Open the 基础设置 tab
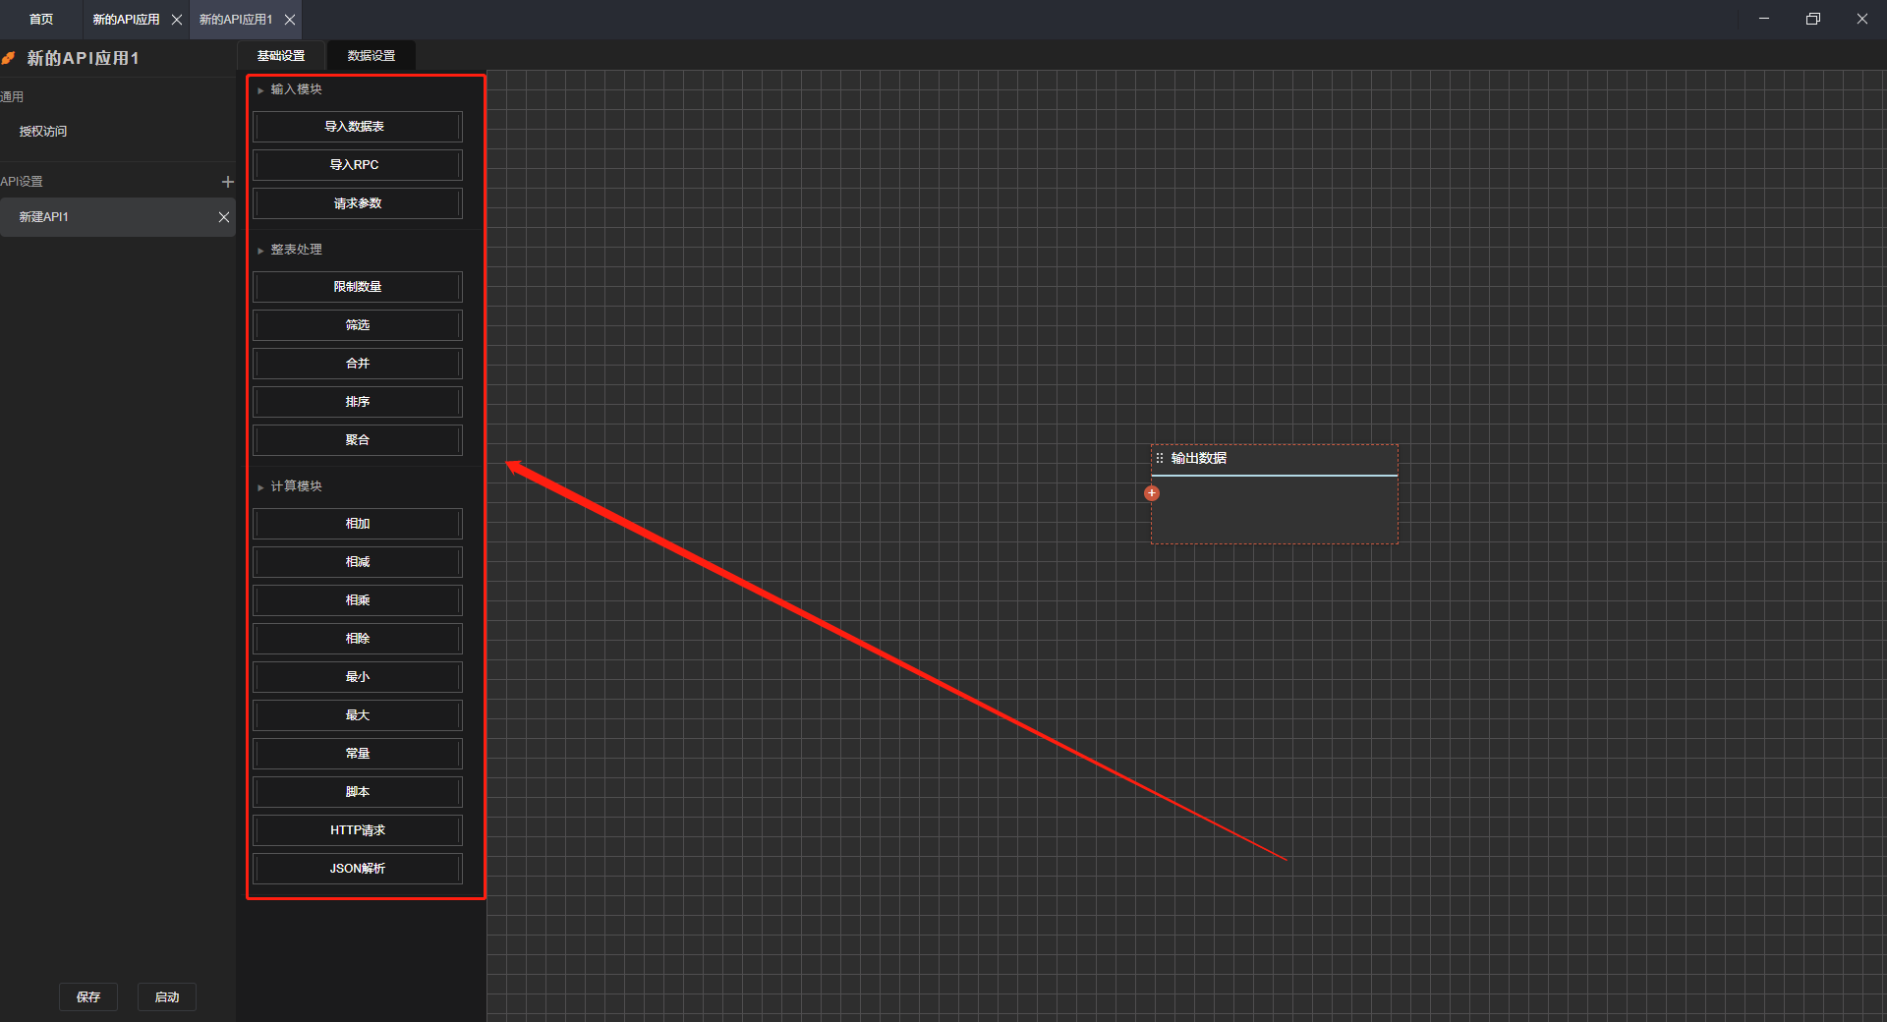This screenshot has width=1887, height=1022. click(281, 56)
